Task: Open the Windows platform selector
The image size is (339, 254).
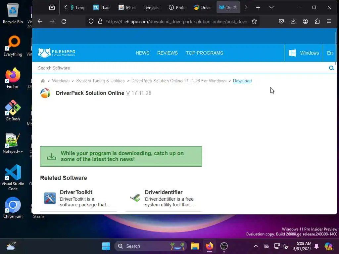Action: click(304, 53)
